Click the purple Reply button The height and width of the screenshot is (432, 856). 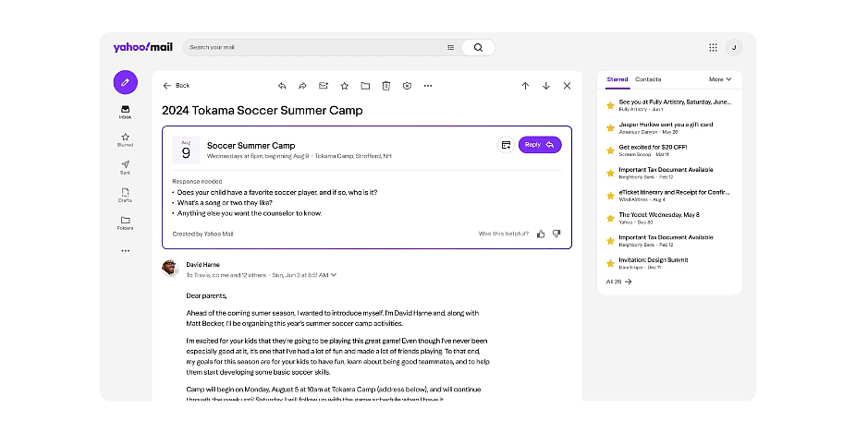(x=539, y=145)
